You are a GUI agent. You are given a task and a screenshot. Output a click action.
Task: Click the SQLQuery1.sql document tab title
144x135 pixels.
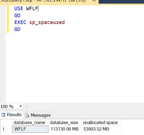tap(43, 1)
